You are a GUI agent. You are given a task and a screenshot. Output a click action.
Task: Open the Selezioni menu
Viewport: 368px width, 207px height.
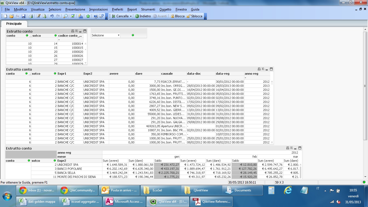point(55,9)
